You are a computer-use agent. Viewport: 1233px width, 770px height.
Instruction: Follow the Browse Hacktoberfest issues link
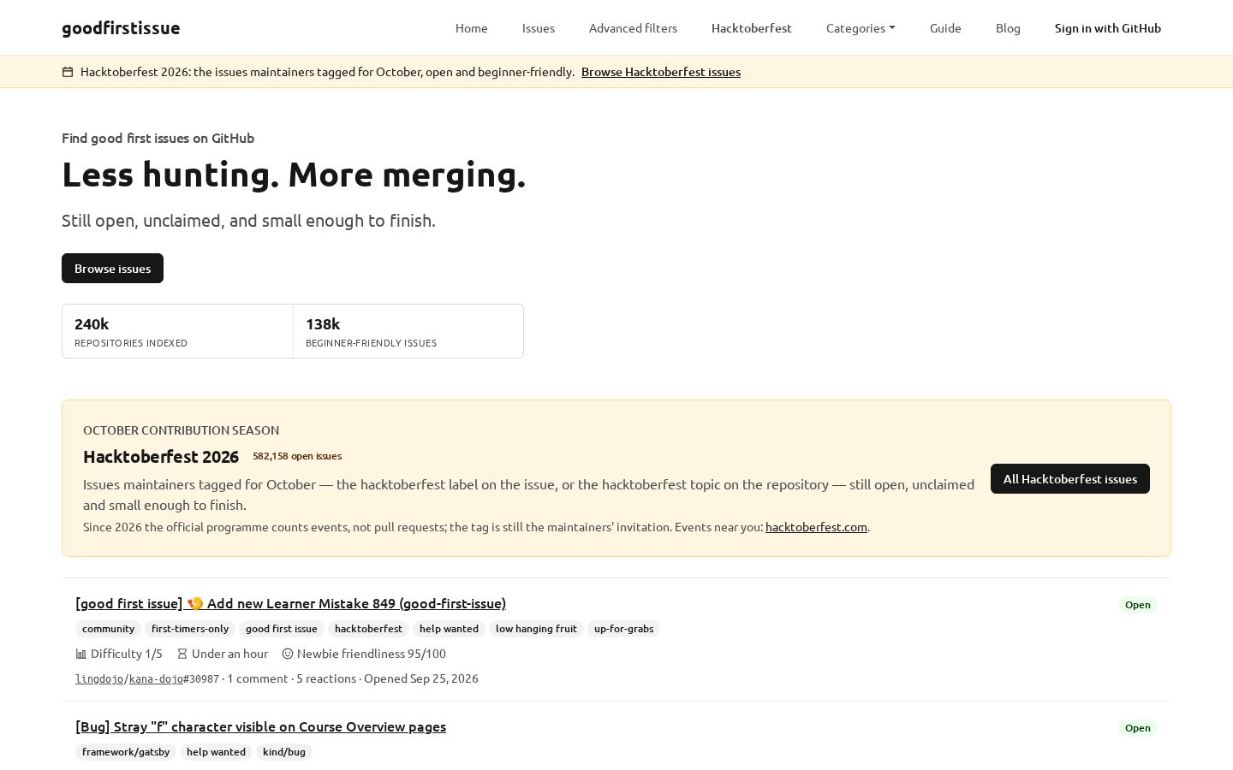point(661,72)
